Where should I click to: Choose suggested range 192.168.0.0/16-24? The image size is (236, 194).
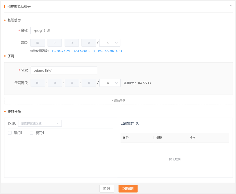pyautogui.click(x=110, y=51)
